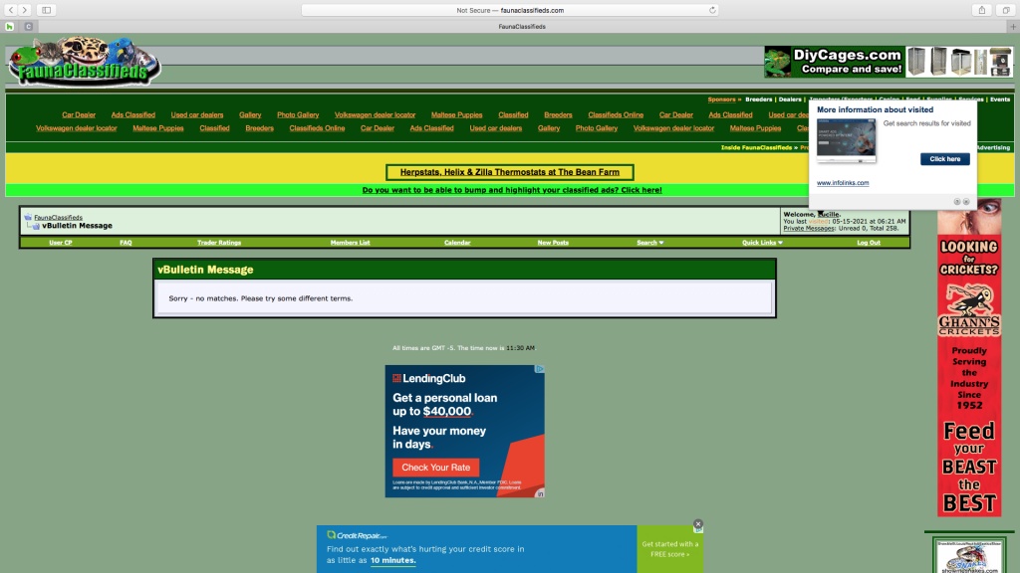This screenshot has height=573, width=1020.
Task: Show the Safari sidebar
Action: coord(46,10)
